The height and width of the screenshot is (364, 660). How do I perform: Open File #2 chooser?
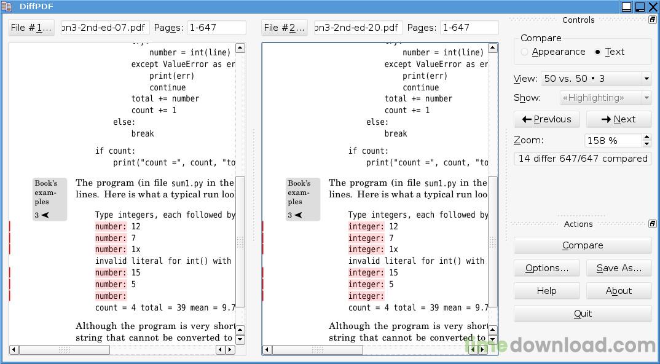coord(285,28)
